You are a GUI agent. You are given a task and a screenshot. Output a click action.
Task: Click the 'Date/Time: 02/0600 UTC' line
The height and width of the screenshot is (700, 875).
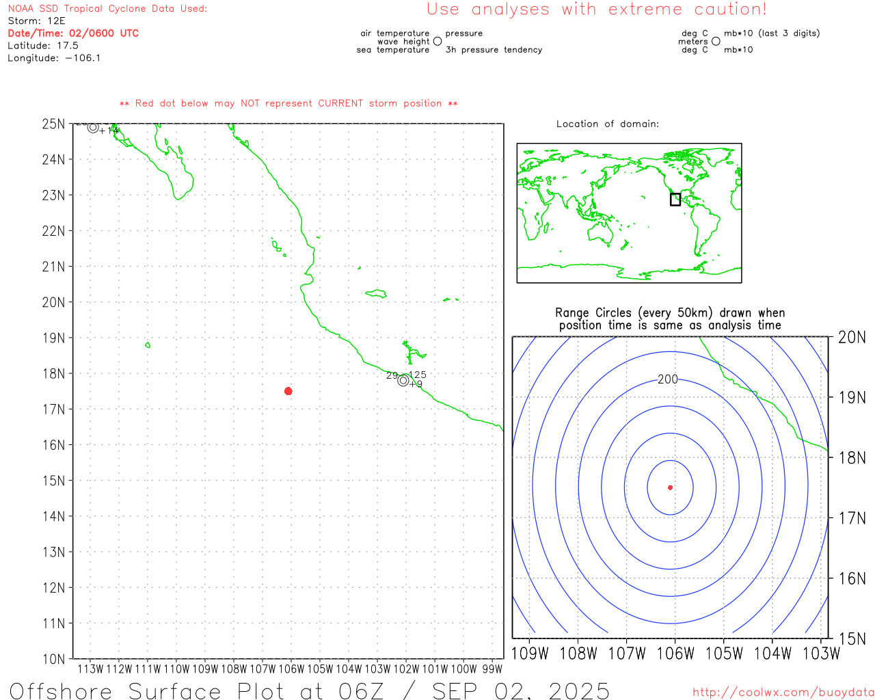[x=73, y=33]
